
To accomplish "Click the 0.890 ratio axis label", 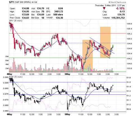I will tap(6, 77).
